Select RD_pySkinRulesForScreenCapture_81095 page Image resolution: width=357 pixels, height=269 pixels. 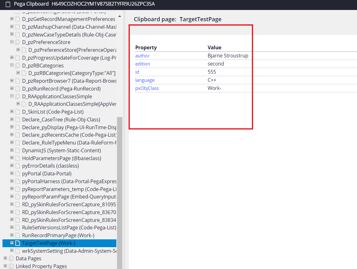click(x=69, y=204)
